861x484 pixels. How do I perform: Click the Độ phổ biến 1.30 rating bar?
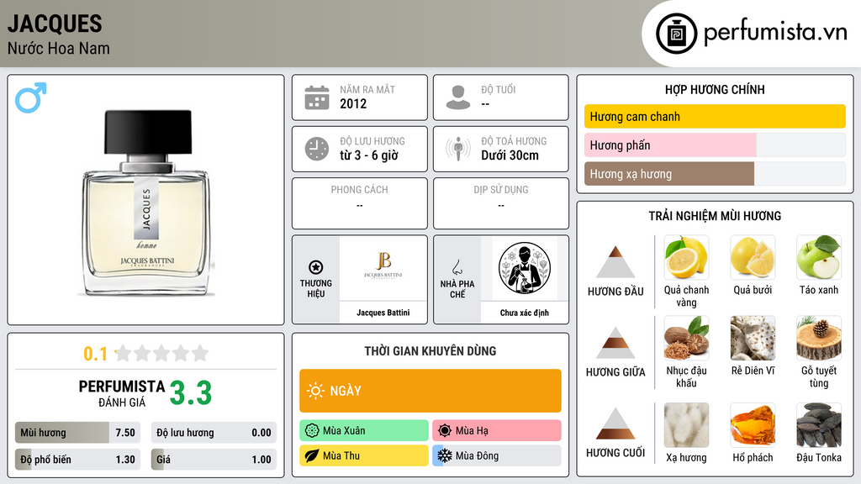coord(78,460)
